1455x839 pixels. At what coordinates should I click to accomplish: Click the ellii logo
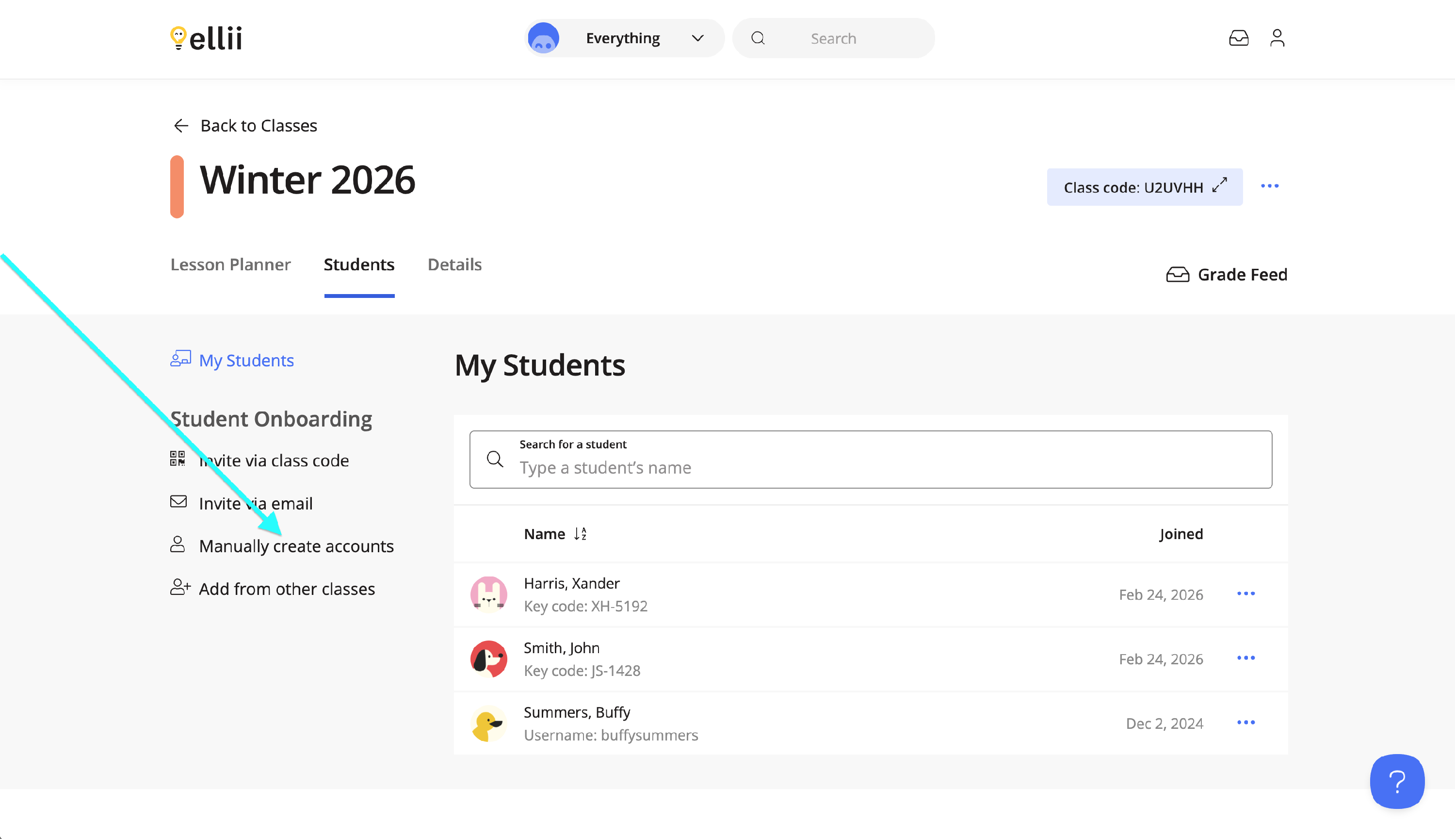pos(206,38)
